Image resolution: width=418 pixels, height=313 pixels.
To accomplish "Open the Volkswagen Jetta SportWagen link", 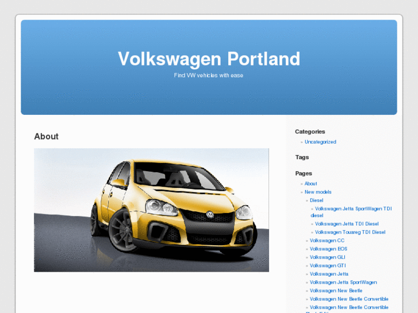I will click(343, 282).
